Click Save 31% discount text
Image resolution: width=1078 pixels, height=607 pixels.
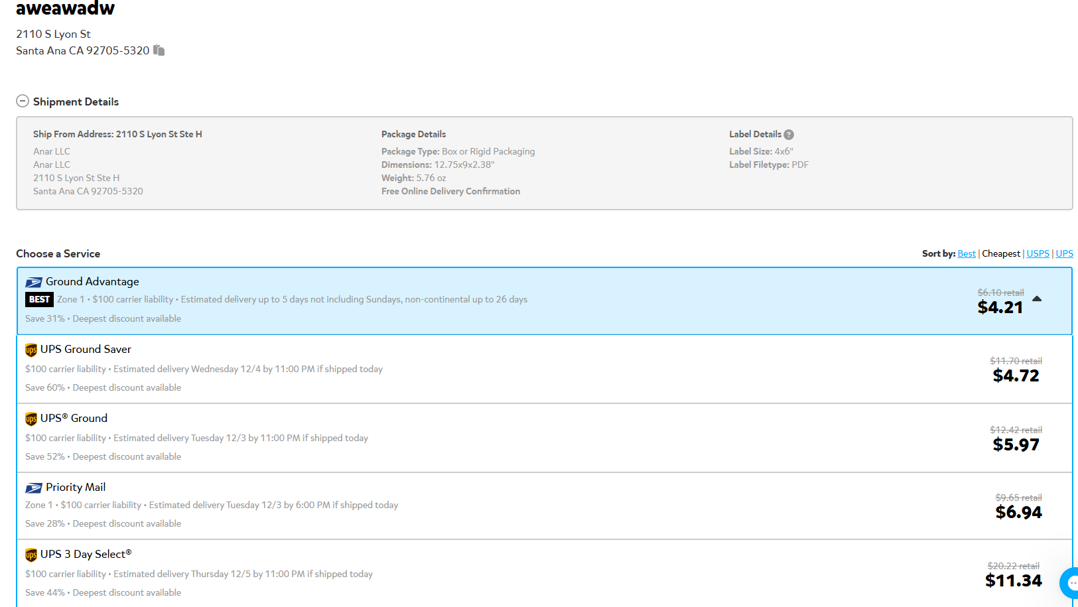point(45,318)
